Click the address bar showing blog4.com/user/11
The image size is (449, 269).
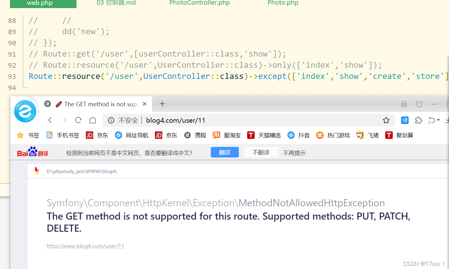click(249, 121)
